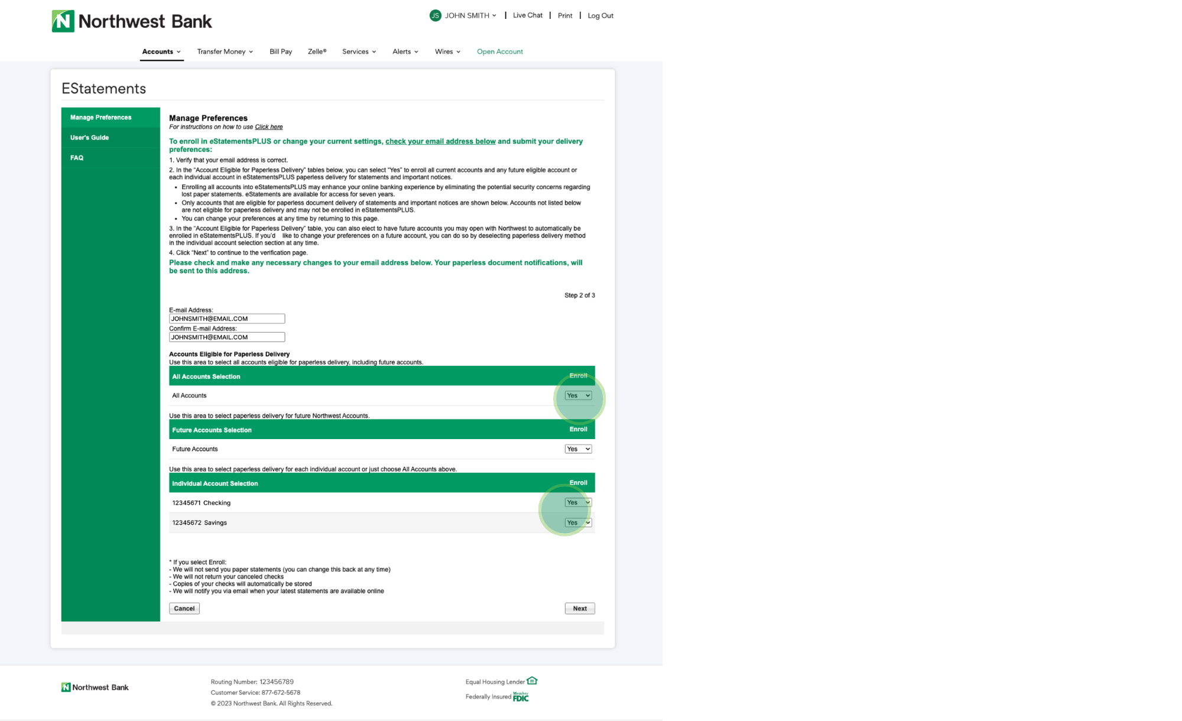Image resolution: width=1182 pixels, height=721 pixels.
Task: Open the 12345672 Savings enroll dropdown
Action: [x=577, y=522]
